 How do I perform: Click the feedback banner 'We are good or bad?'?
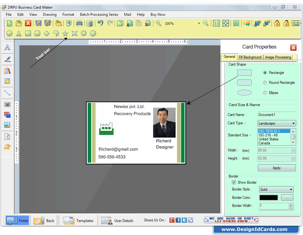coord(231,220)
